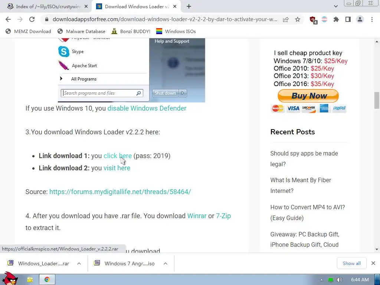
Task: Select the Download Windows Loader tab
Action: coord(136,7)
